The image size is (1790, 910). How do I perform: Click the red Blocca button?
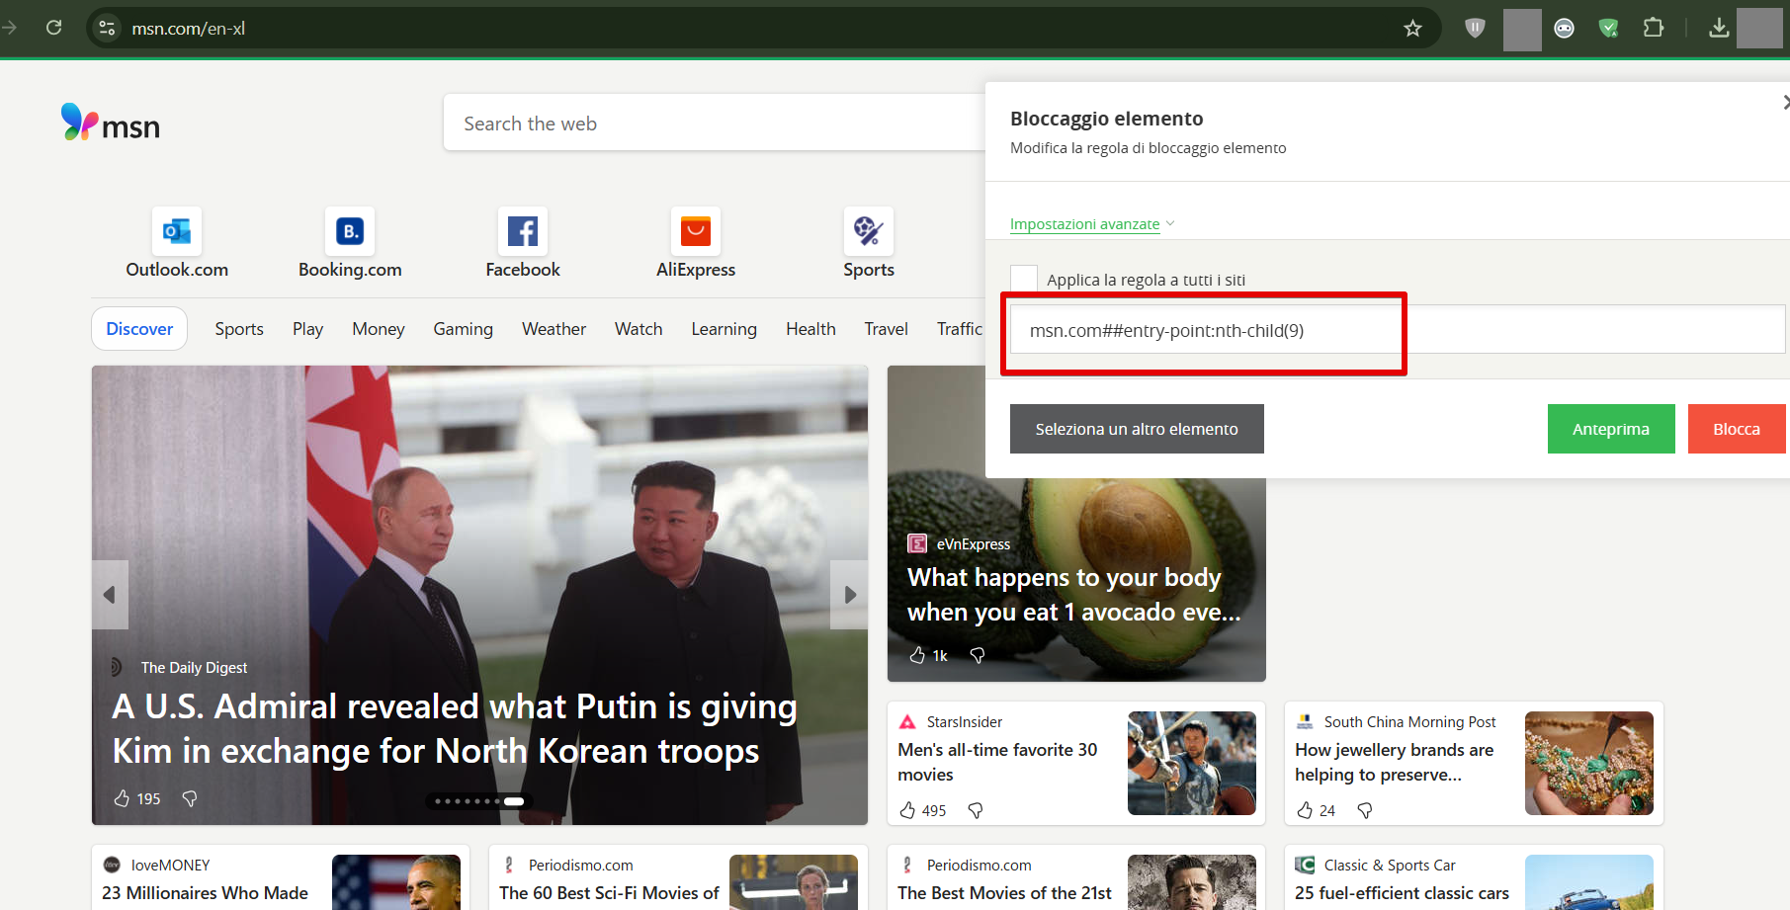tap(1737, 429)
